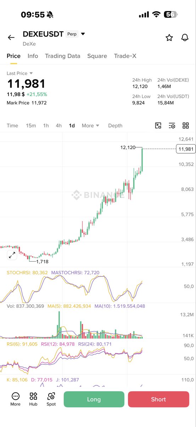Screen dimensions: 196x427
Task: Tap the MA(5): 882.426,934 label
Action: pyautogui.click(x=69, y=306)
